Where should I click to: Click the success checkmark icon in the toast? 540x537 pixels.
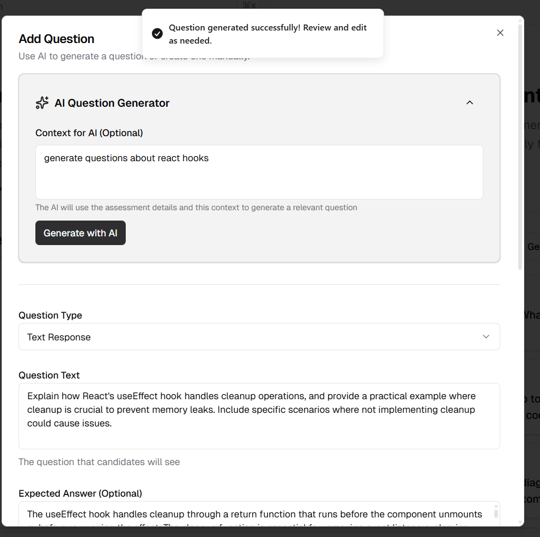(x=157, y=34)
